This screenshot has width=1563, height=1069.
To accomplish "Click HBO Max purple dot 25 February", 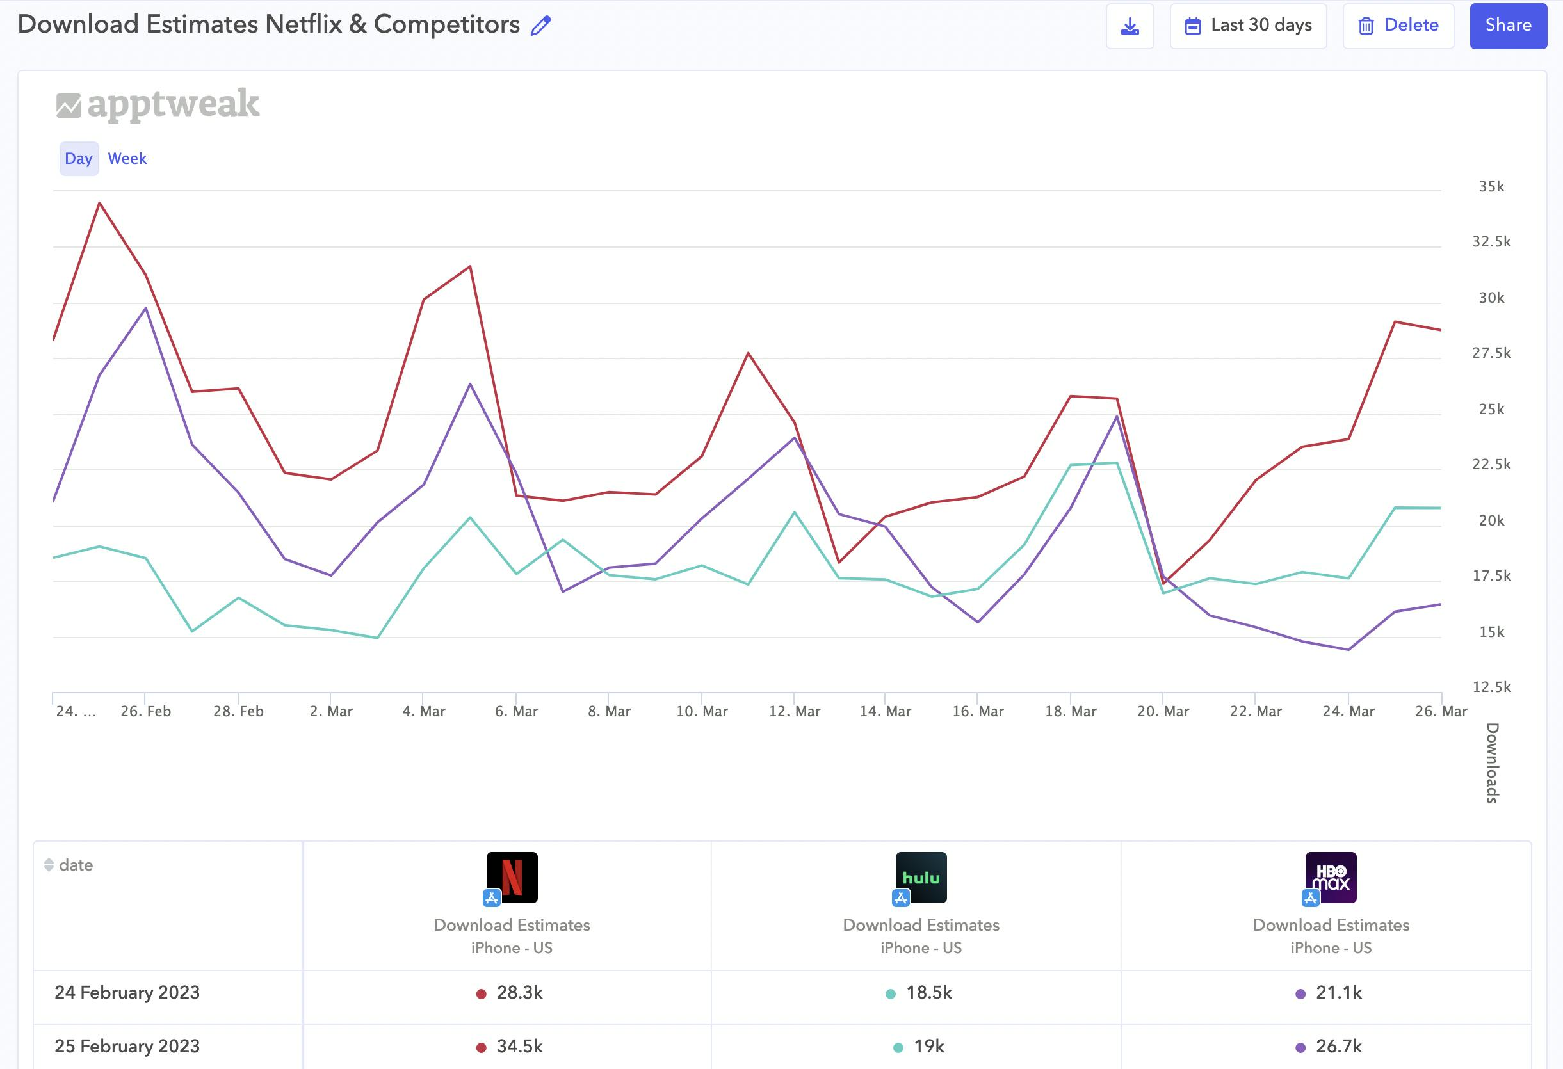I will coord(1300,1047).
